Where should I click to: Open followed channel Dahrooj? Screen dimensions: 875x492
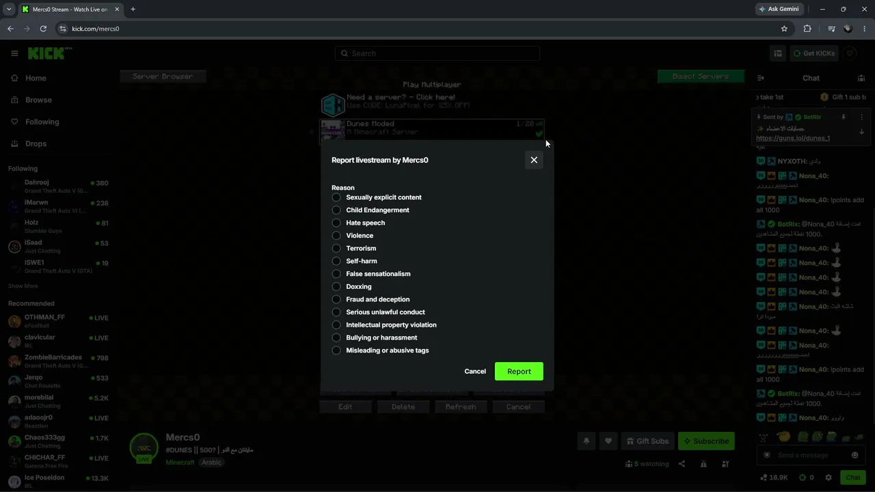[x=58, y=186]
